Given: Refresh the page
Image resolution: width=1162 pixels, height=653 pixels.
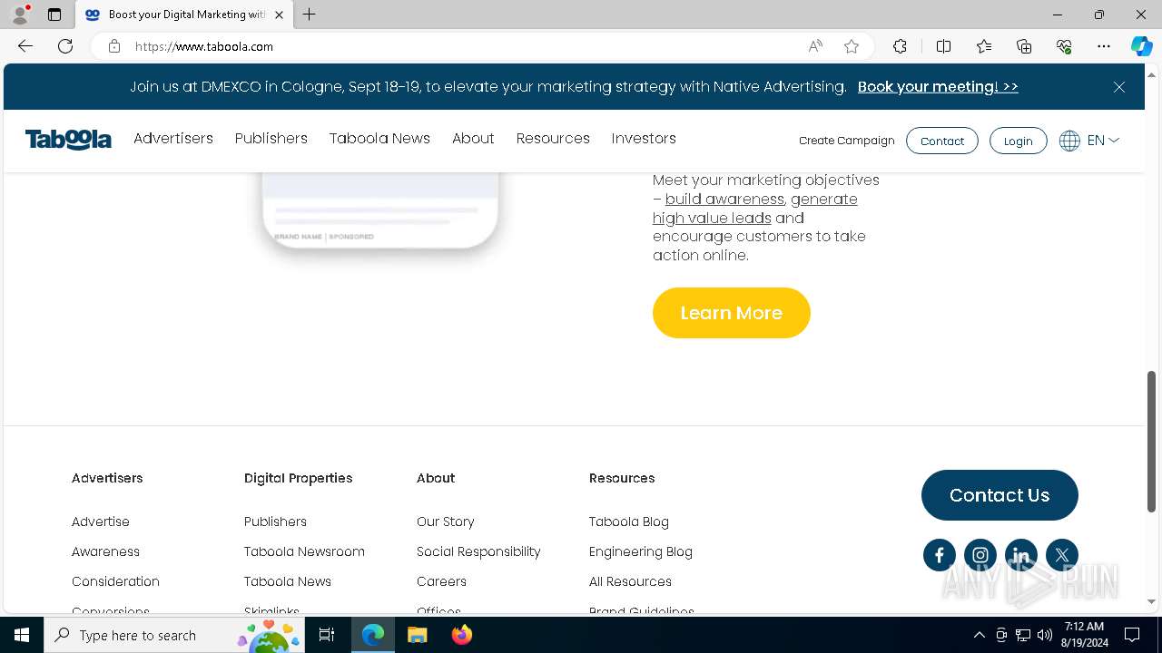Looking at the screenshot, I should (x=65, y=46).
